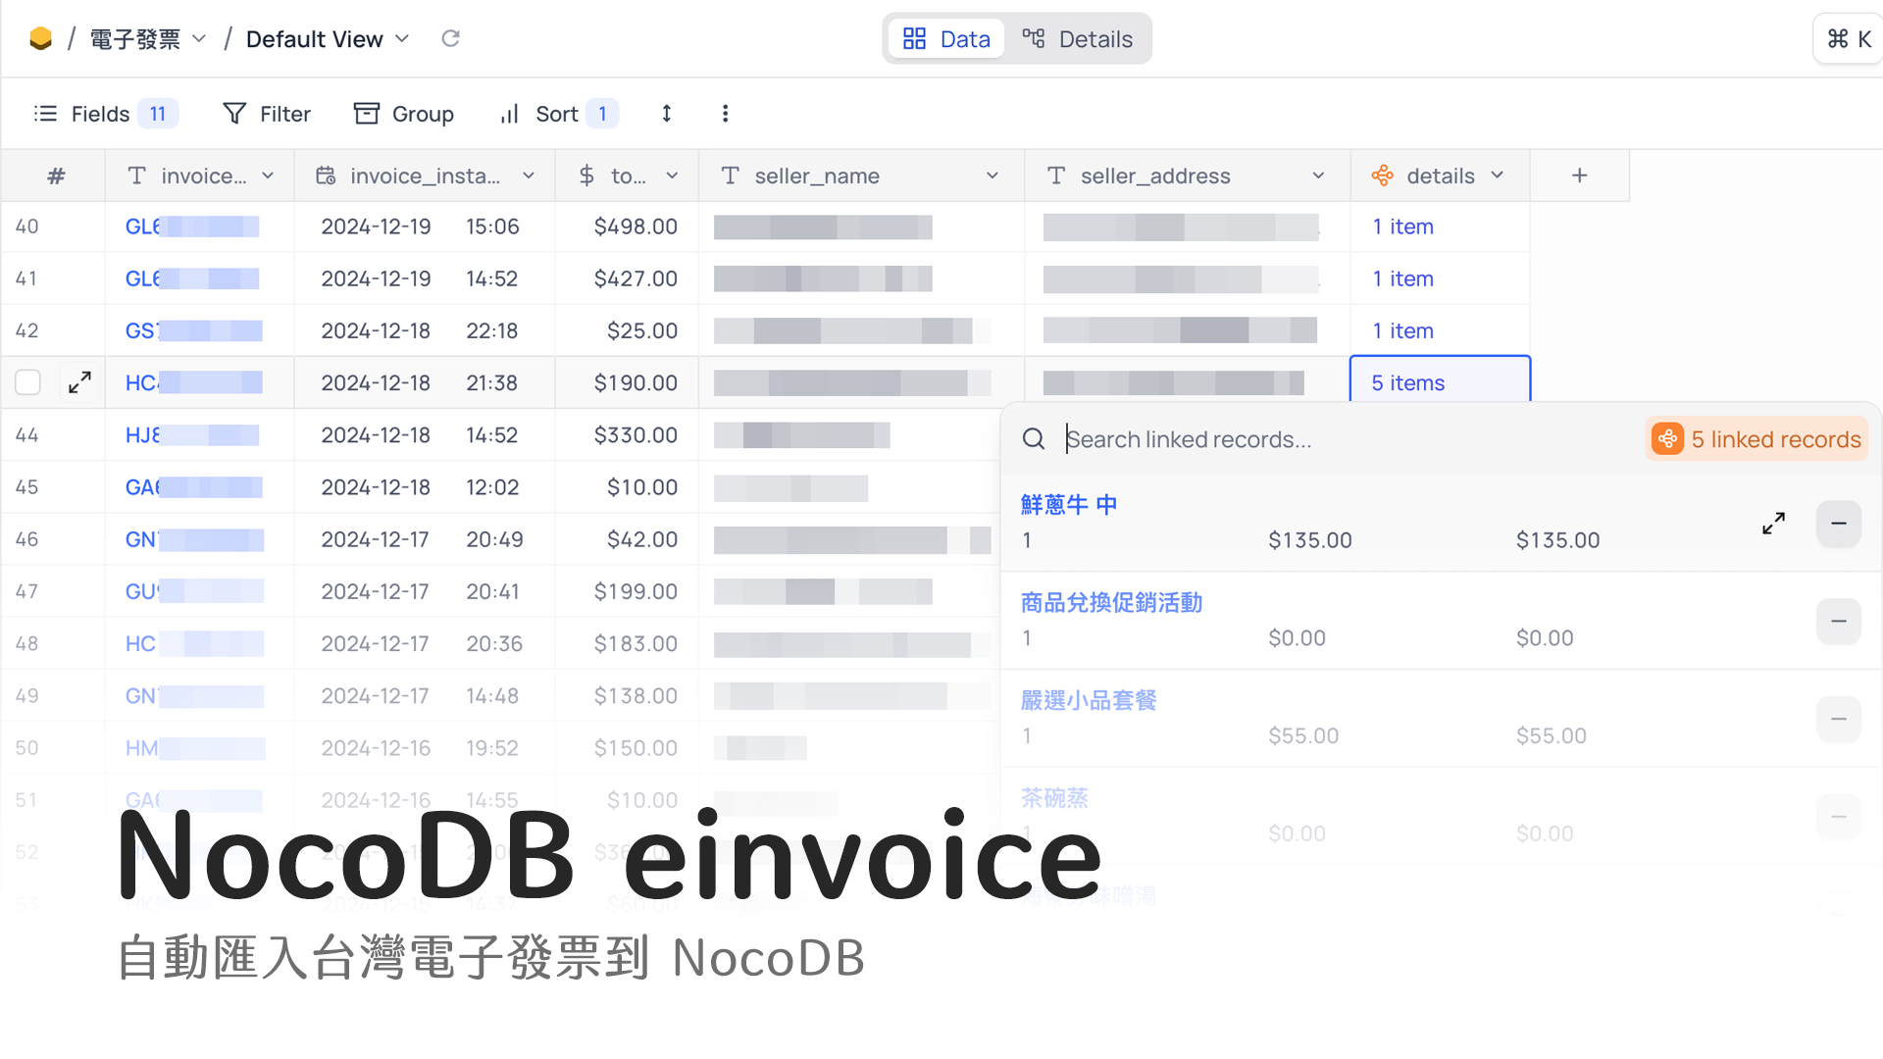Refresh the view with the reload icon

(x=450, y=38)
